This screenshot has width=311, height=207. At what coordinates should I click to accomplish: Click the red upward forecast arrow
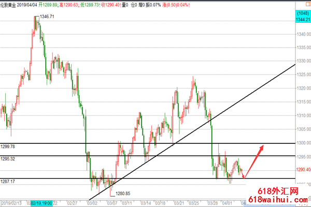[254, 161]
